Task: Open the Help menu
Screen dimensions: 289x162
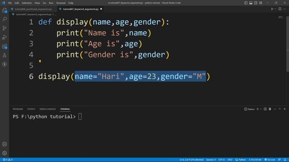Action: pos(71,3)
